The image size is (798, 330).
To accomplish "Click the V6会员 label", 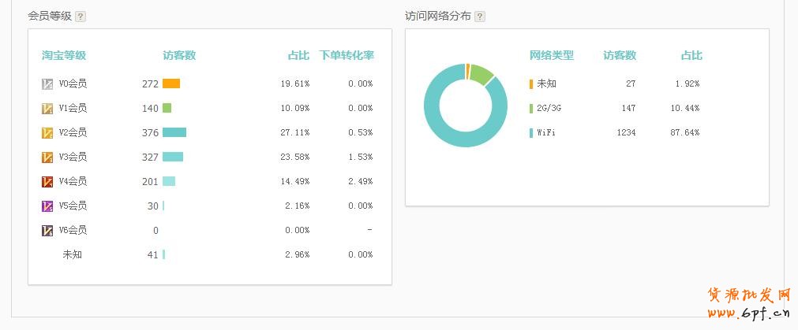I will pos(73,230).
